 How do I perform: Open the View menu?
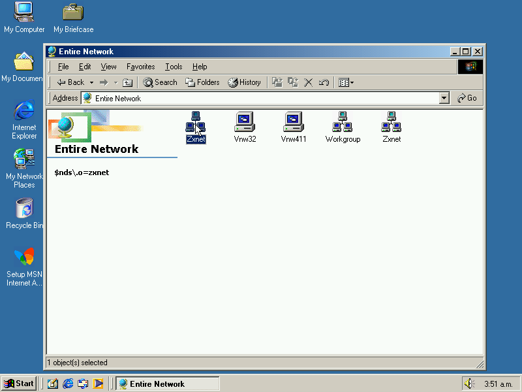tap(108, 67)
